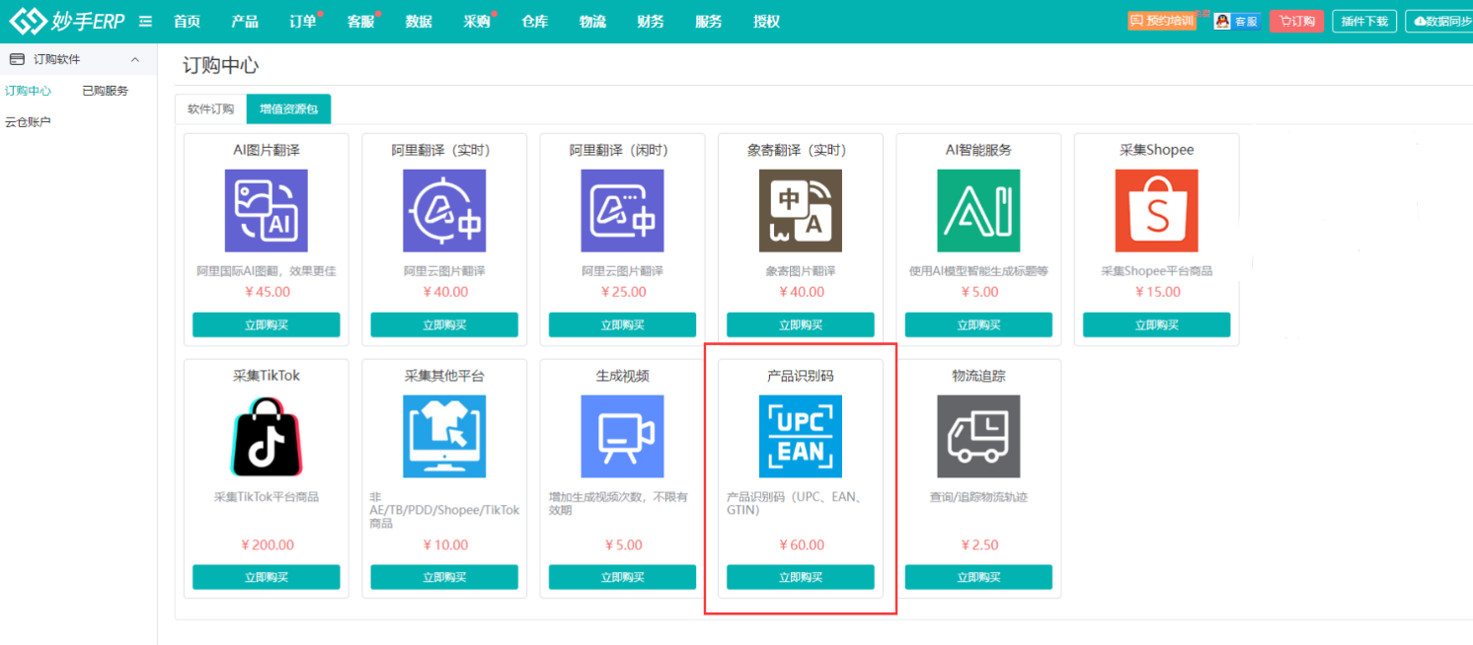Click the 使用AI模型智能生成标题等 description

coord(978,270)
